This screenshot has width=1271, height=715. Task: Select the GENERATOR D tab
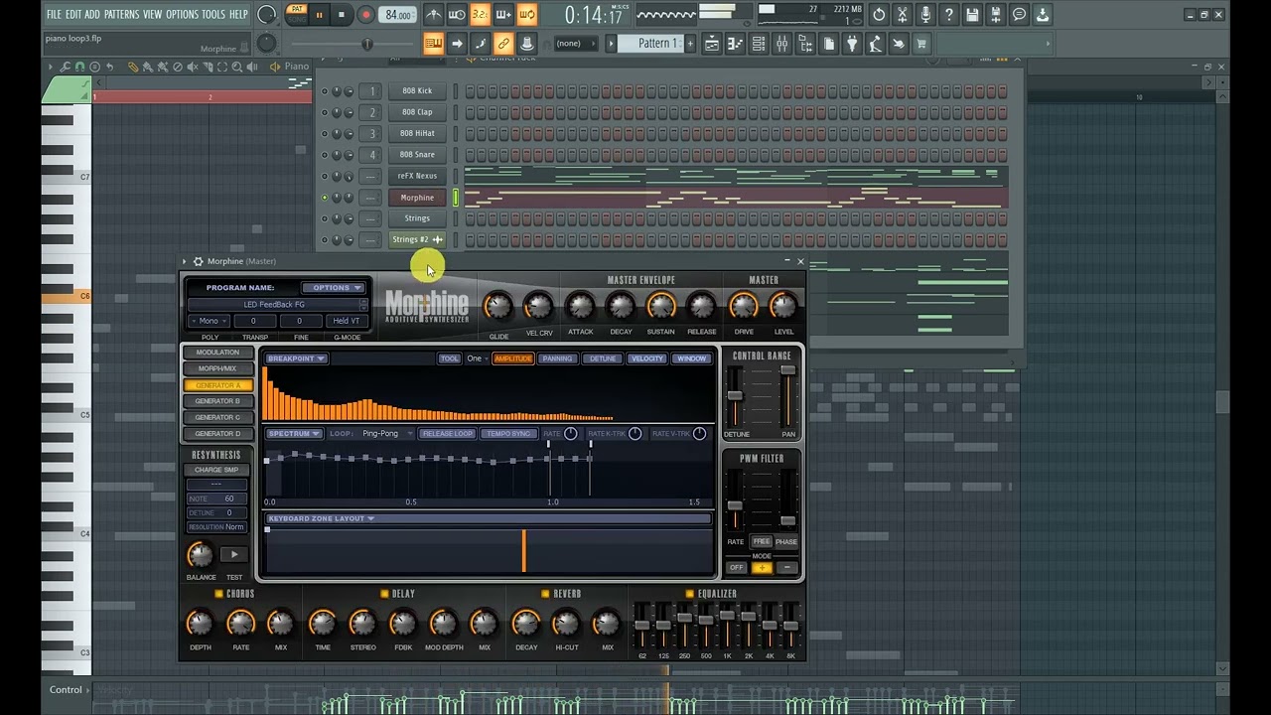click(x=217, y=434)
